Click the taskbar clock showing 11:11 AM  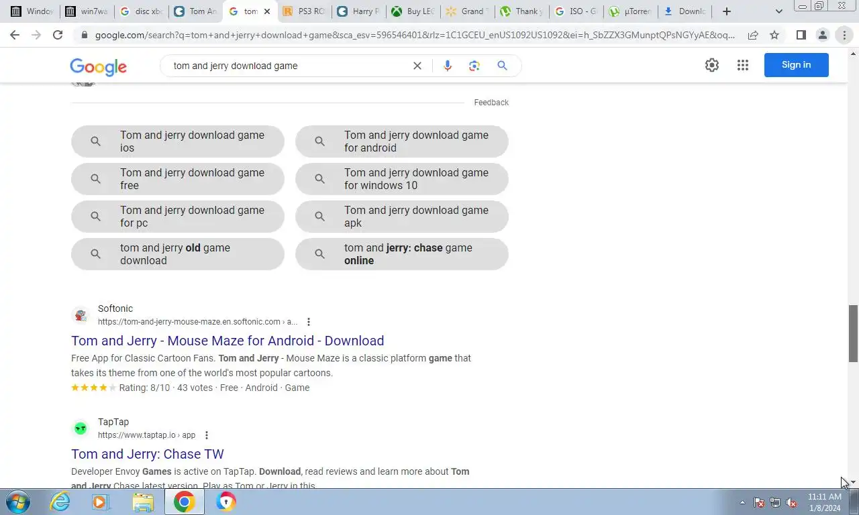point(824,502)
